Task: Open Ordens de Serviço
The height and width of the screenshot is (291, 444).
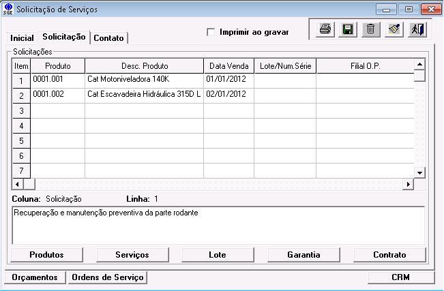Action: (x=108, y=277)
